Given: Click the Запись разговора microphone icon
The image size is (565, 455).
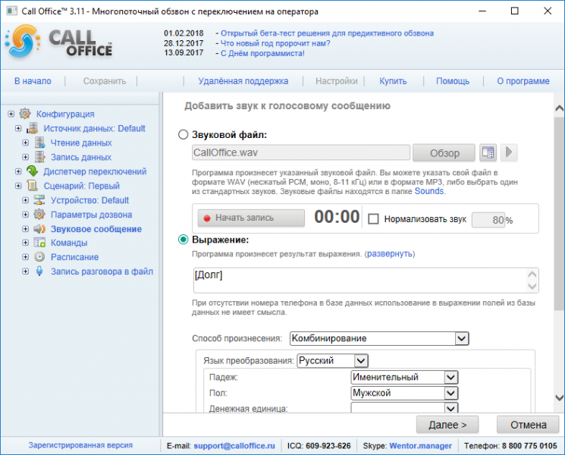Looking at the screenshot, I should tap(39, 271).
